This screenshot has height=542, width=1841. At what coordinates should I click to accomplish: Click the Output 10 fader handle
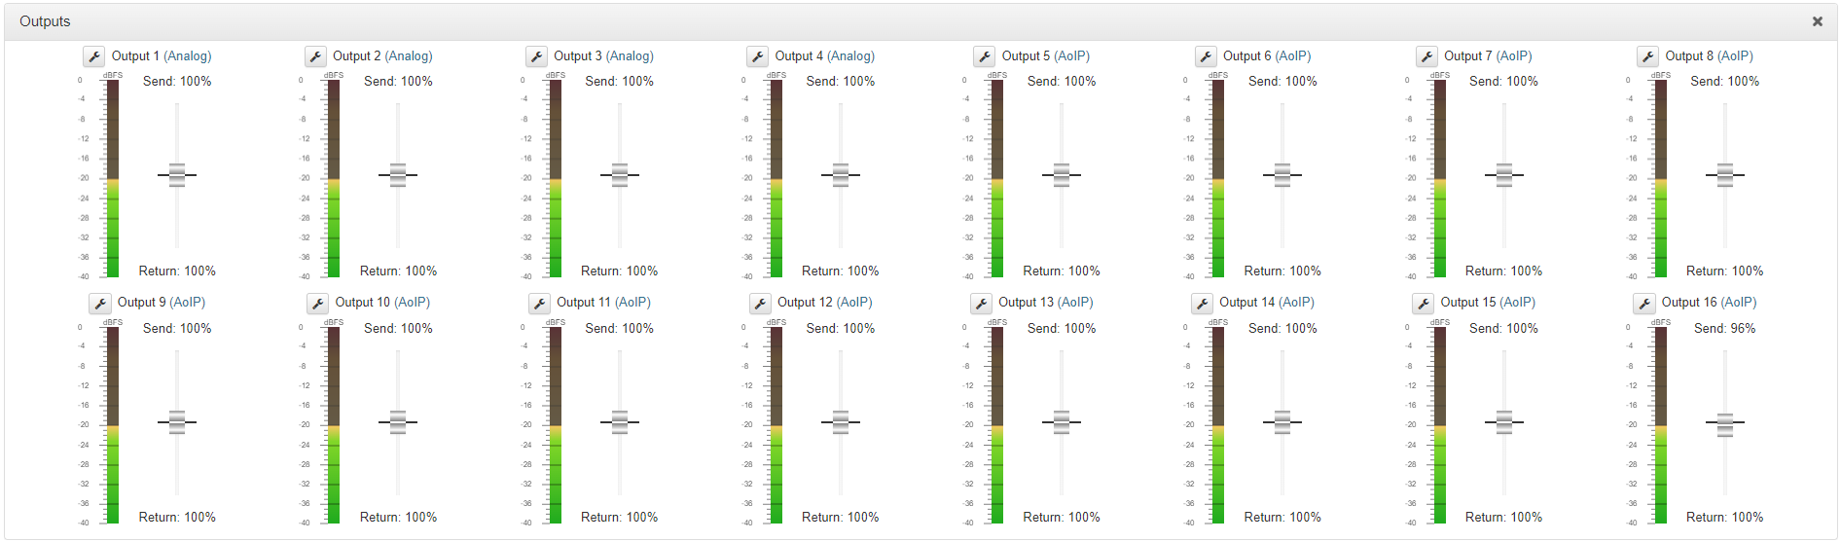coord(398,421)
